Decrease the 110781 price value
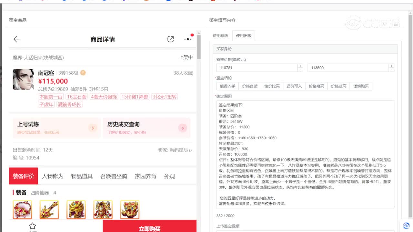The image size is (413, 232). pos(300,70)
